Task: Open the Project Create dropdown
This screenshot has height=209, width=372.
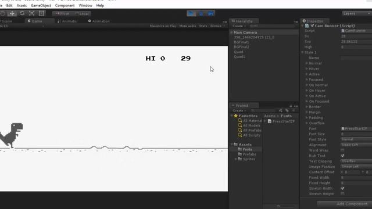Action: [239, 111]
